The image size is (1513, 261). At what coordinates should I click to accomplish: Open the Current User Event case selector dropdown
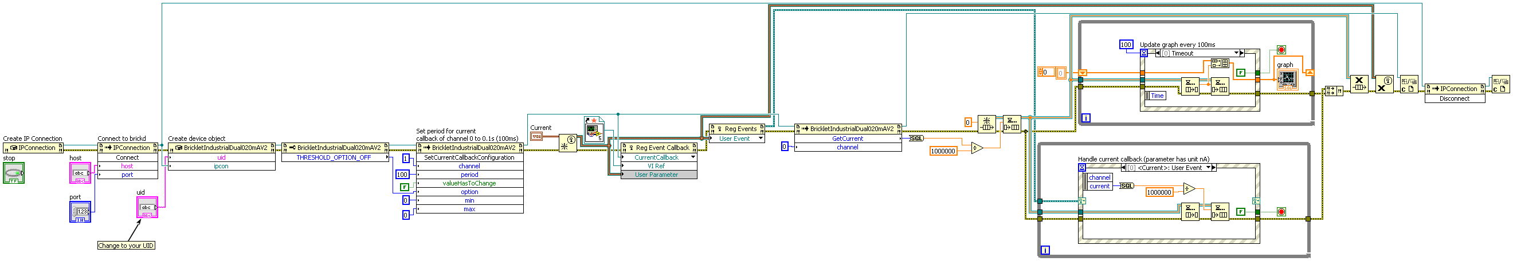(x=1208, y=168)
